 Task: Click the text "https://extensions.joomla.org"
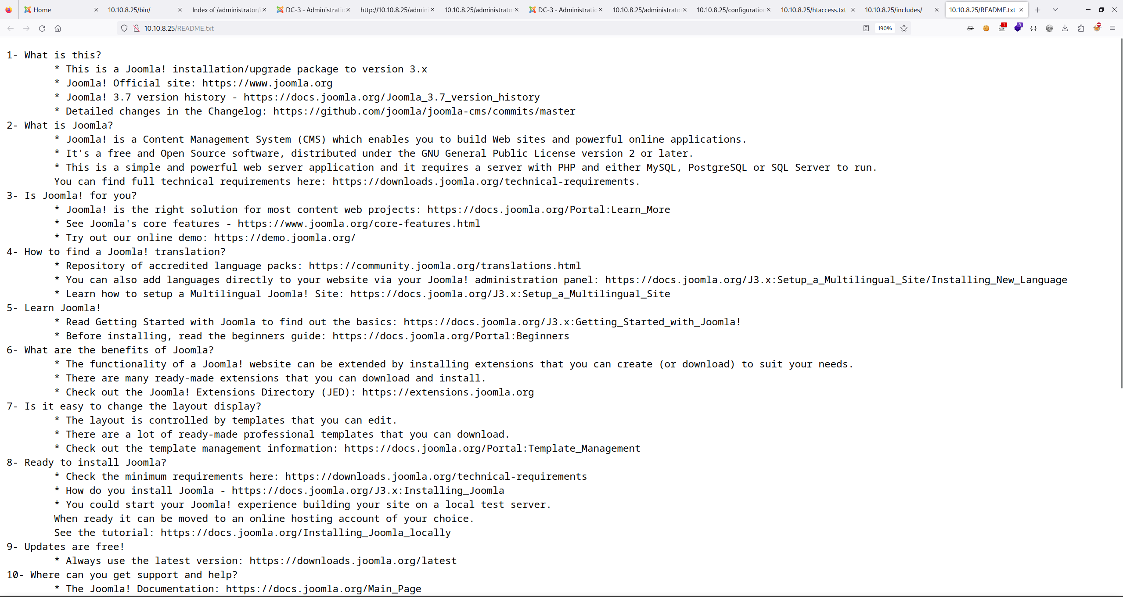(x=448, y=392)
